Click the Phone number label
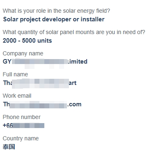This screenshot has height=158, width=156. (x=22, y=117)
